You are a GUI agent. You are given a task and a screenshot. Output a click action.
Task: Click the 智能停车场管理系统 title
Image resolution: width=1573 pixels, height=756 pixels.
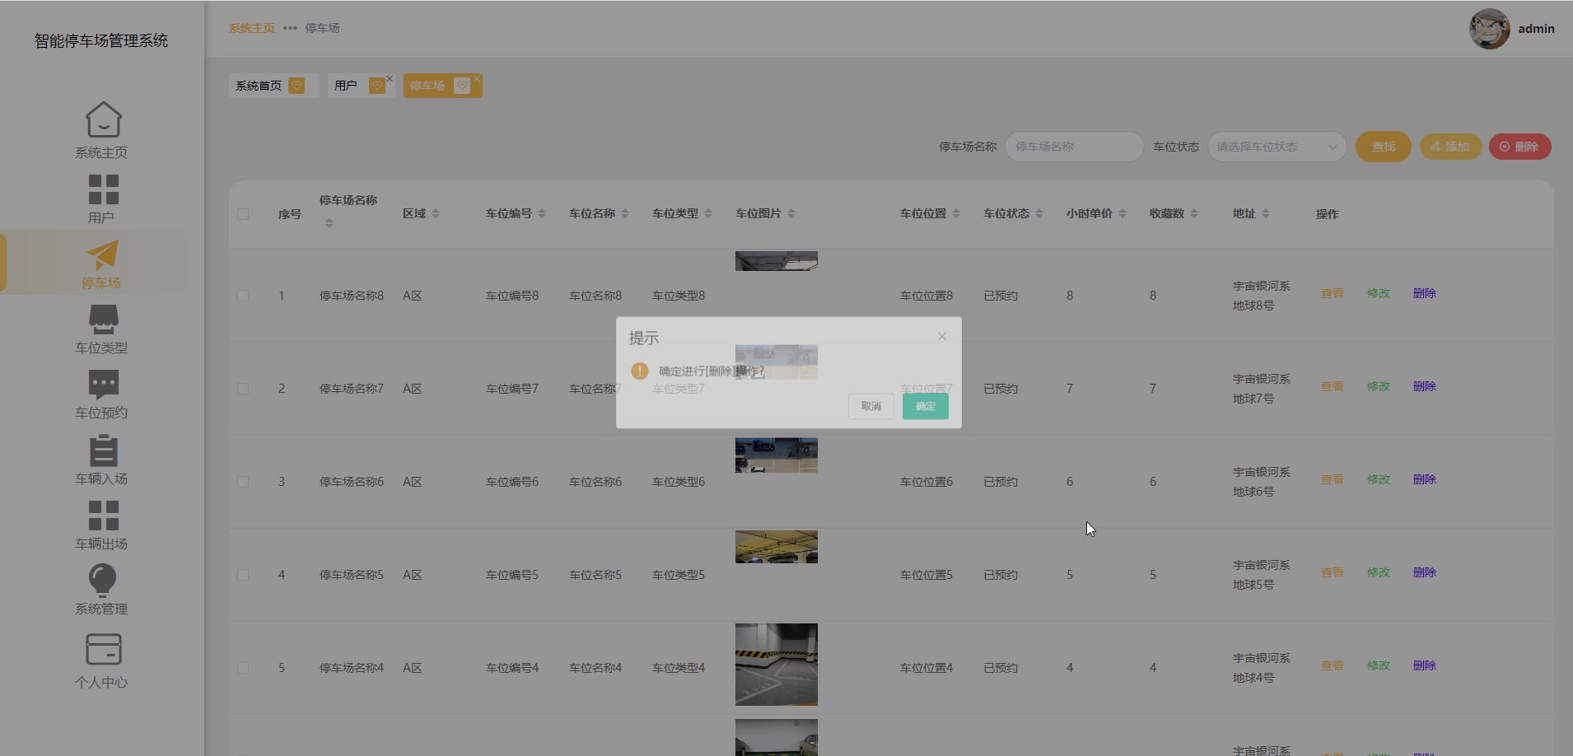(101, 41)
